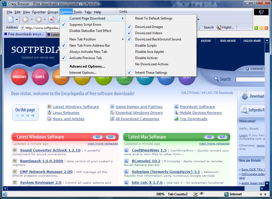Click the Forward navigation arrow
The height and width of the screenshot is (199, 272).
click(39, 20)
